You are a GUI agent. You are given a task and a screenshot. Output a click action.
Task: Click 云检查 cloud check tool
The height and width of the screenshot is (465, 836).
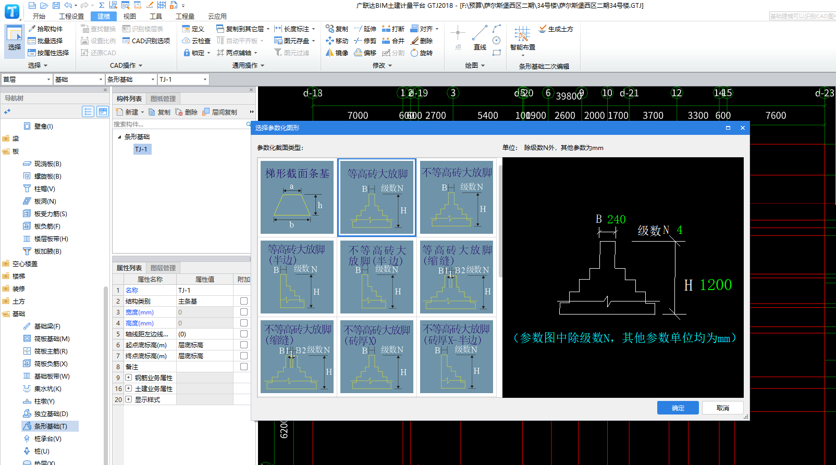pos(196,41)
